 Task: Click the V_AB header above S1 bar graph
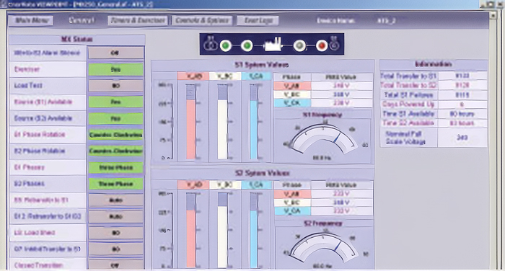point(193,76)
